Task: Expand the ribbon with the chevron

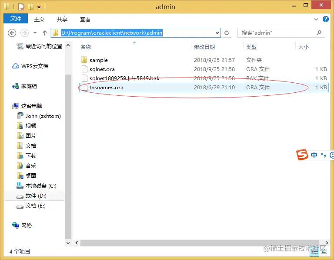Action: [x=316, y=19]
